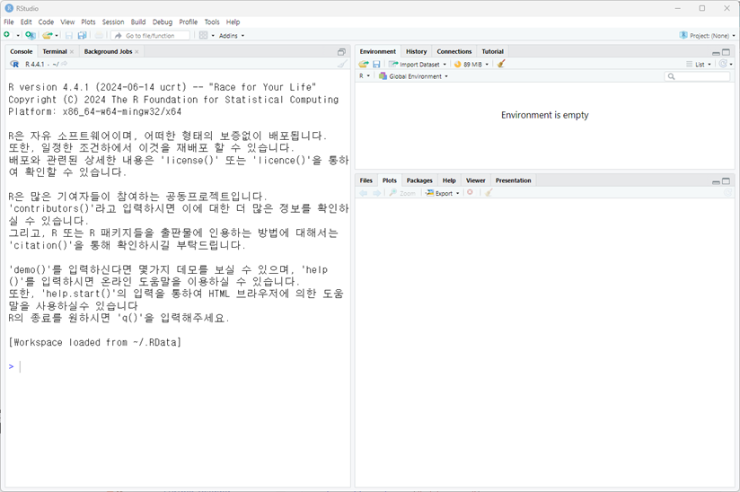This screenshot has width=740, height=492.
Task: Open the Help menu in menu bar
Action: pyautogui.click(x=233, y=22)
